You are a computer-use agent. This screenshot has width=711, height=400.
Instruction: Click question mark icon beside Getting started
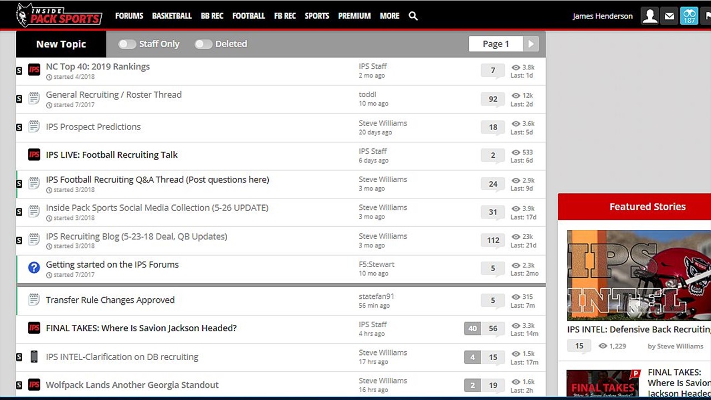pos(34,268)
